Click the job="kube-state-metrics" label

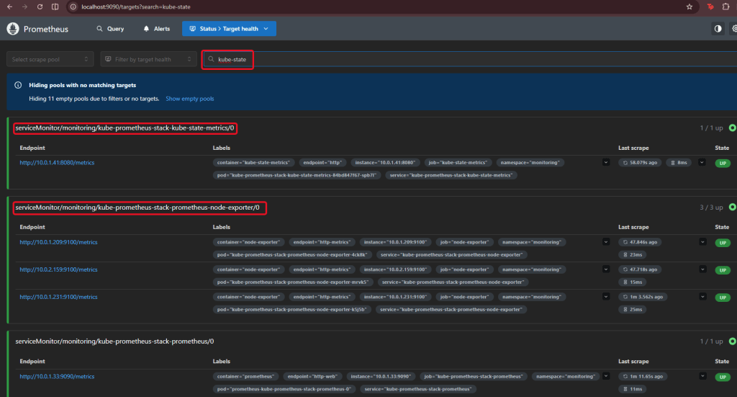point(458,163)
